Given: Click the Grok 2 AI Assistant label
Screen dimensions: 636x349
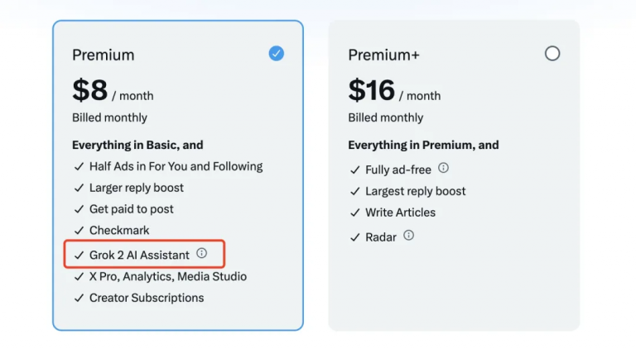Looking at the screenshot, I should (139, 255).
